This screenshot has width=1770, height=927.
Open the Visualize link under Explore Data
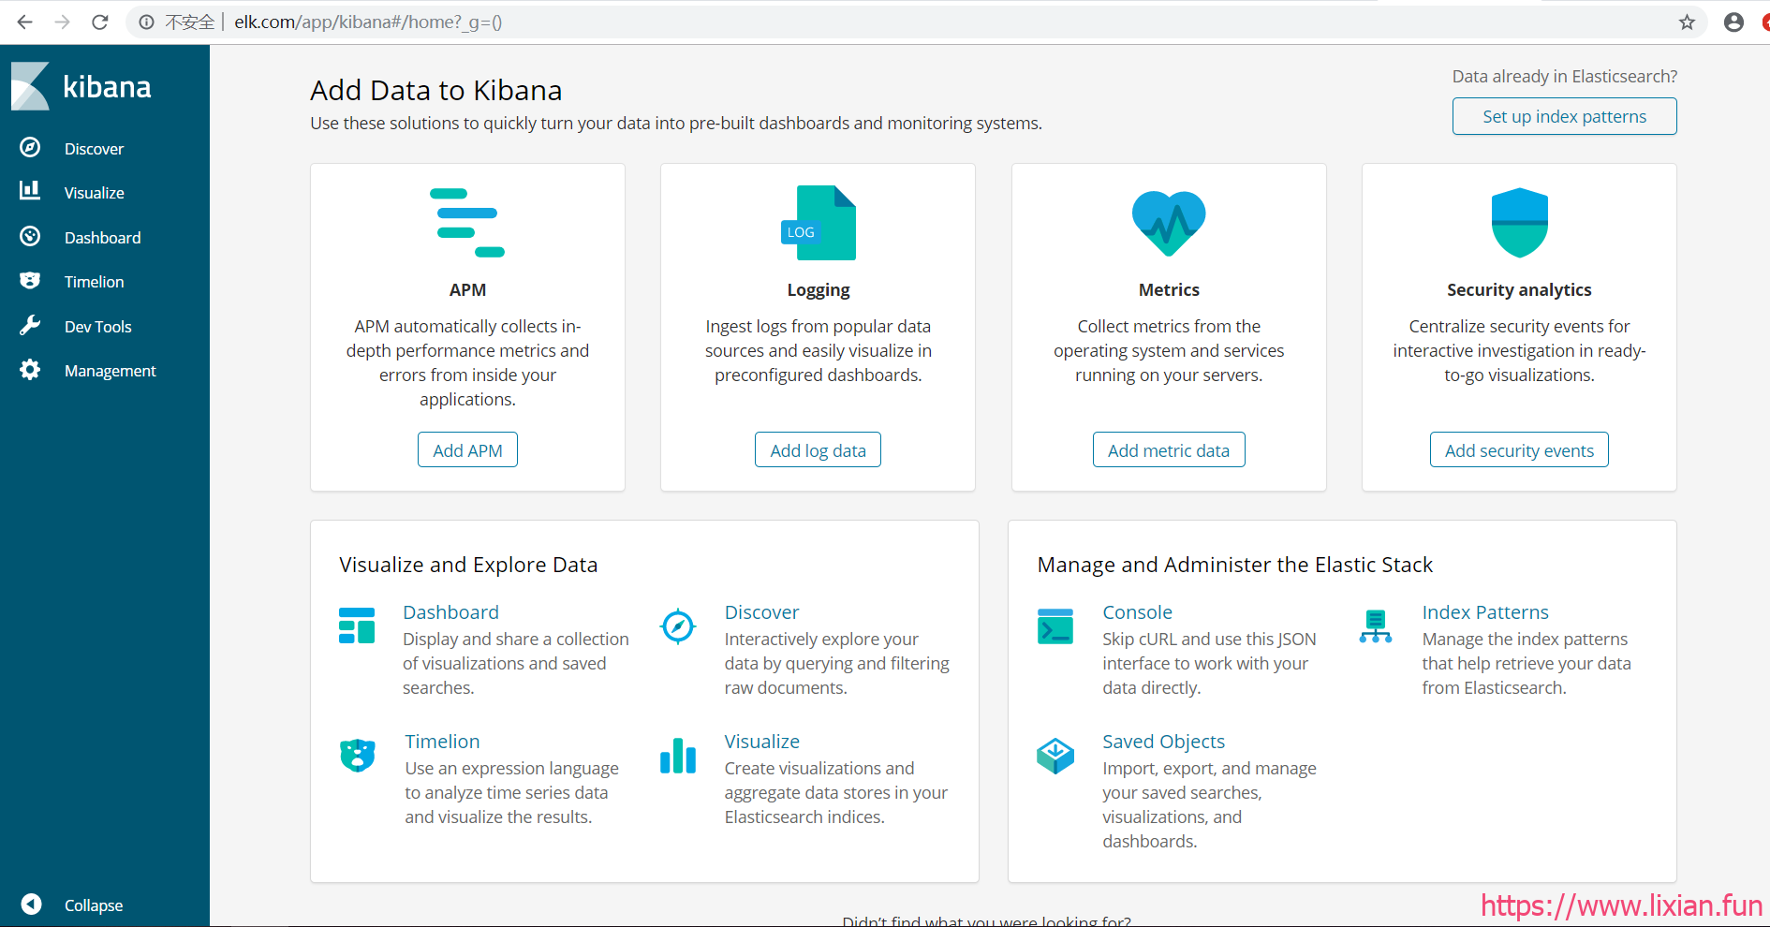(761, 742)
